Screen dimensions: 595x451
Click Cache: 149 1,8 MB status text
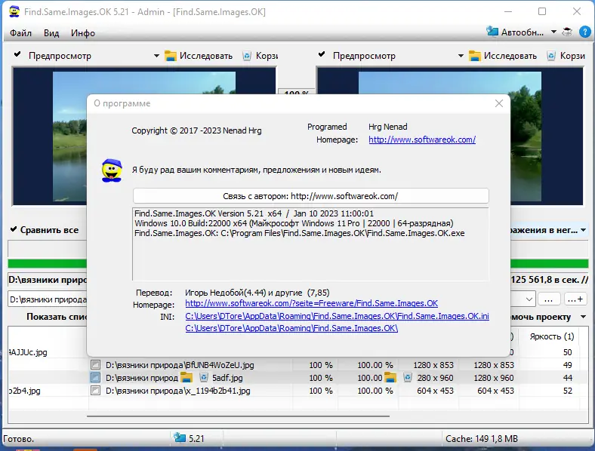click(x=482, y=439)
